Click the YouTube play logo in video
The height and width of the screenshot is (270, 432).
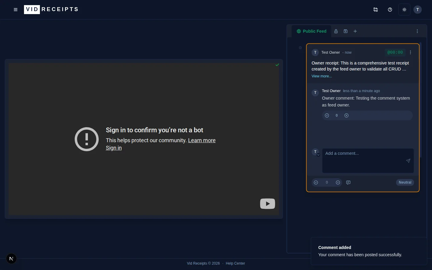267,204
